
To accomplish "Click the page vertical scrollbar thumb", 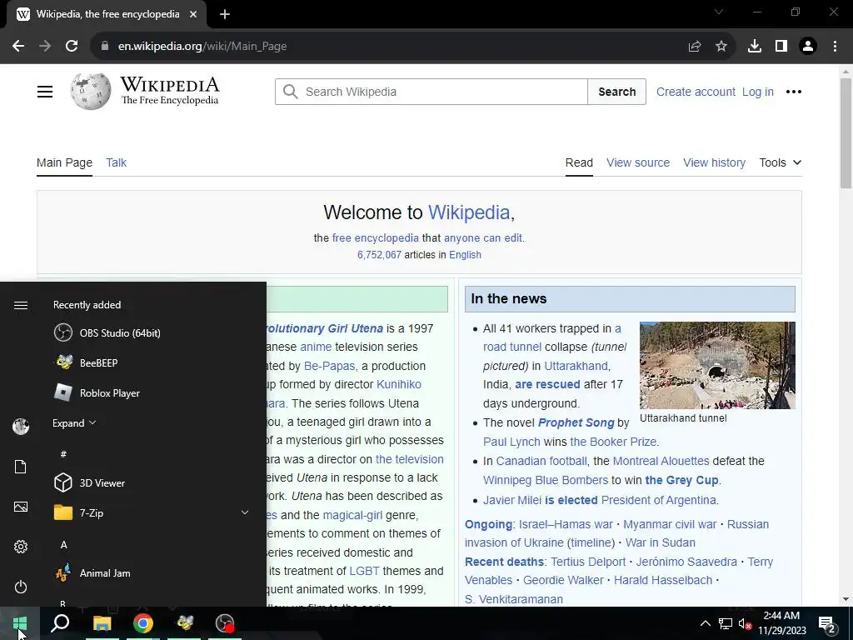I will [x=846, y=133].
